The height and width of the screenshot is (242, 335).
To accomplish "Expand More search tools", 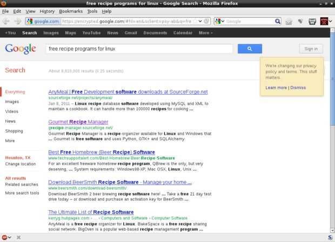I will pos(22,193).
